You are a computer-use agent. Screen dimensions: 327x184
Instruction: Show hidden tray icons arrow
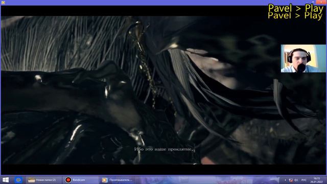[x=285, y=180]
